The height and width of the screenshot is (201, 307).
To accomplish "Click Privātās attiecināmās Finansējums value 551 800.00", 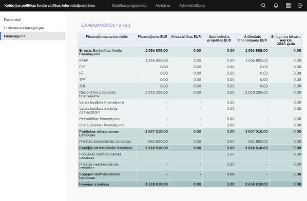I will 158,142.
